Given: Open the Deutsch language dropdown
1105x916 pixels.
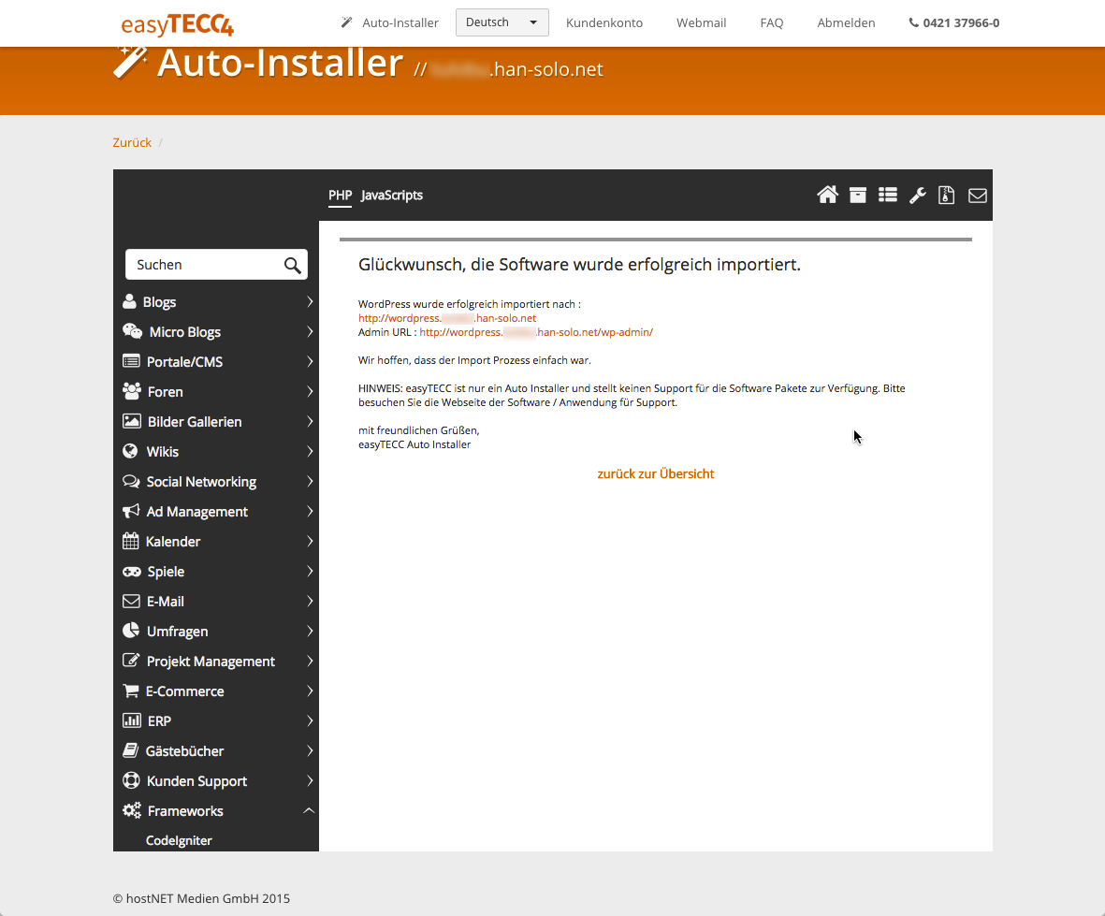Looking at the screenshot, I should click(502, 22).
